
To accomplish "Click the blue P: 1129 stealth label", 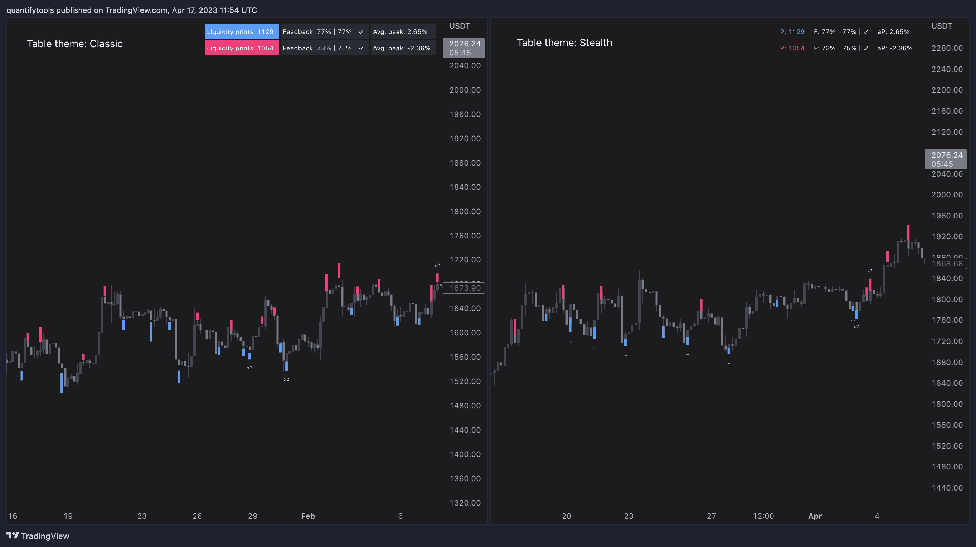I will pos(792,32).
